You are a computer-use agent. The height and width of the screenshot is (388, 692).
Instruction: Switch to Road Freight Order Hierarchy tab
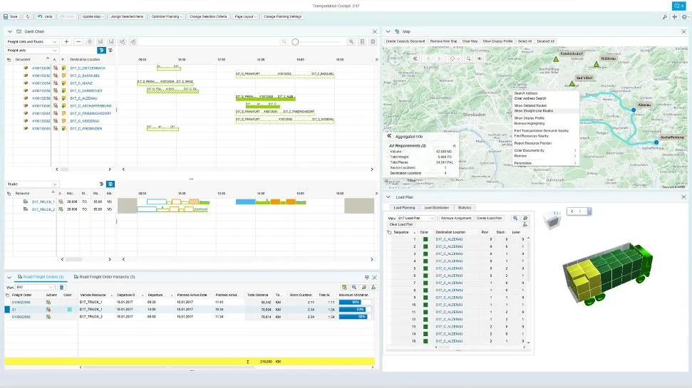click(106, 276)
